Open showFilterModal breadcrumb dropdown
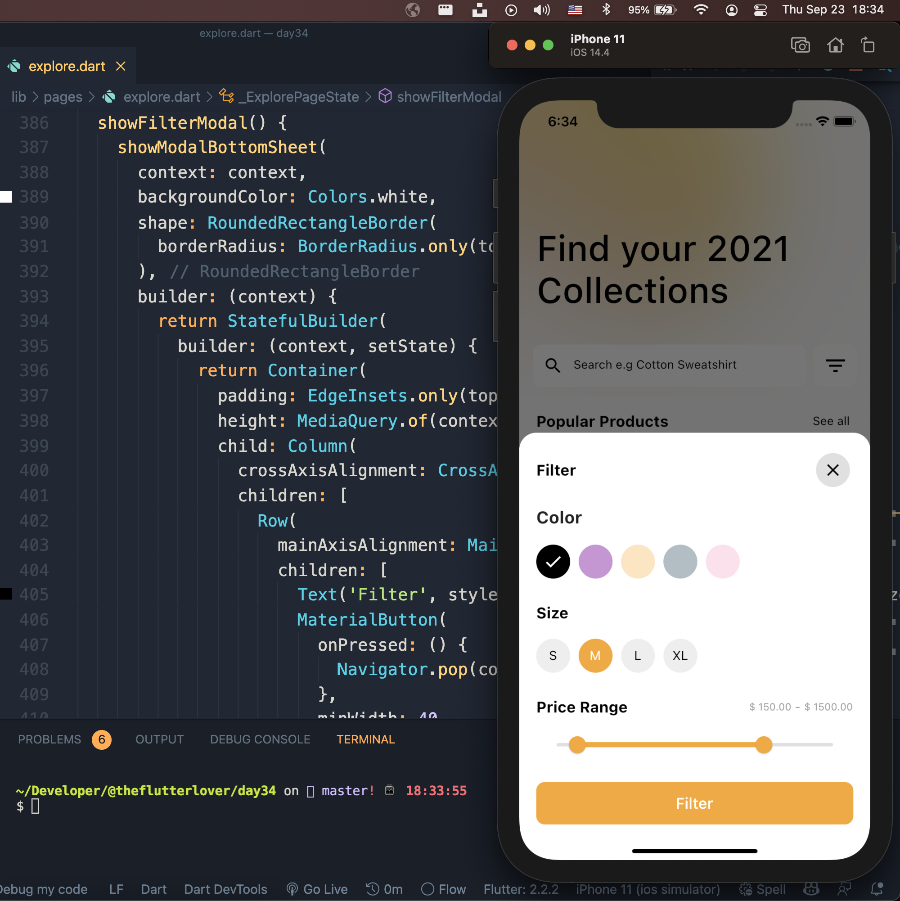The image size is (900, 901). (448, 96)
